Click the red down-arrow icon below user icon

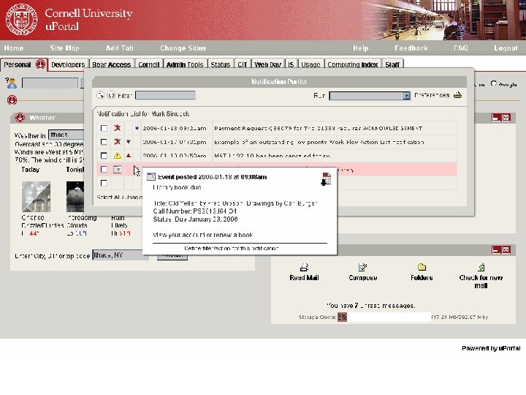[12, 99]
